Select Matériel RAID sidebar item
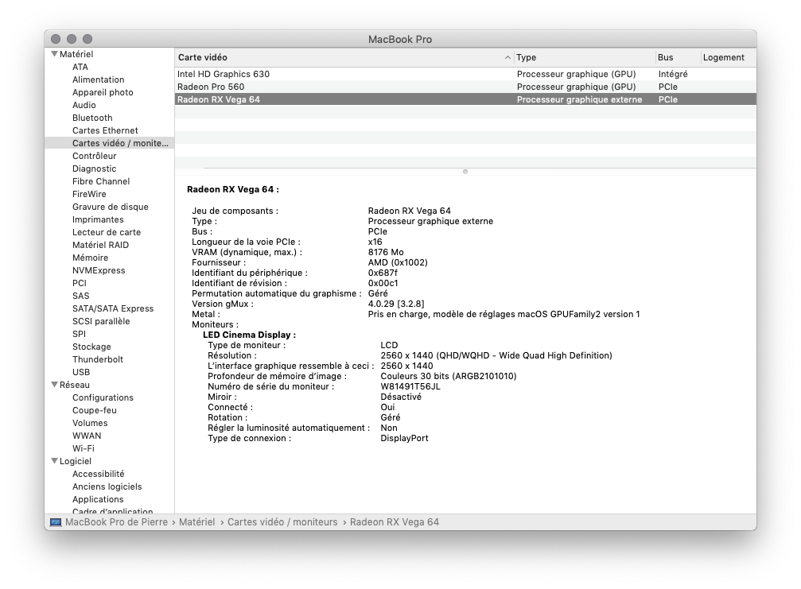 coord(100,245)
